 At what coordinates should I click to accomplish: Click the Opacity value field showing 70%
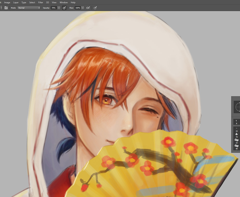point(54,8)
